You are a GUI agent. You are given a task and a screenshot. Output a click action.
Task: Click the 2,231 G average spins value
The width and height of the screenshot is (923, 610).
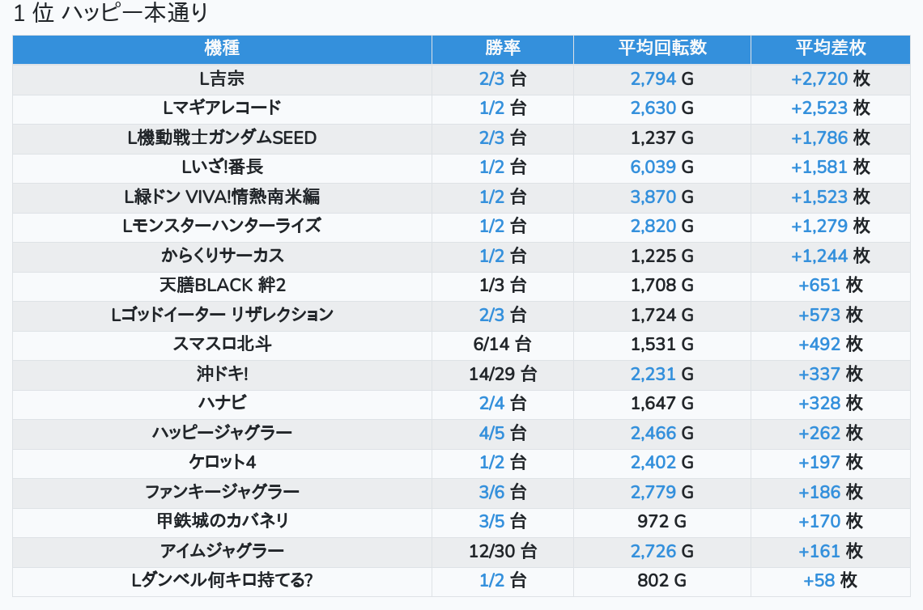pos(661,374)
